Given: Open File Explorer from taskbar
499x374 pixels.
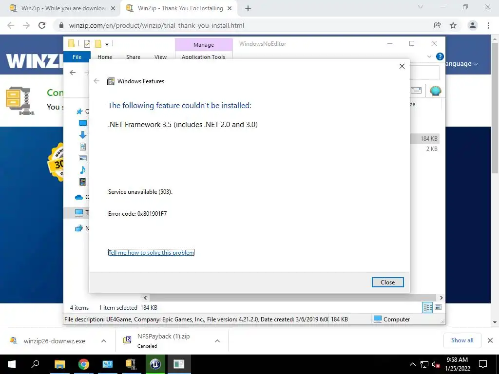Looking at the screenshot, I should [x=59, y=364].
